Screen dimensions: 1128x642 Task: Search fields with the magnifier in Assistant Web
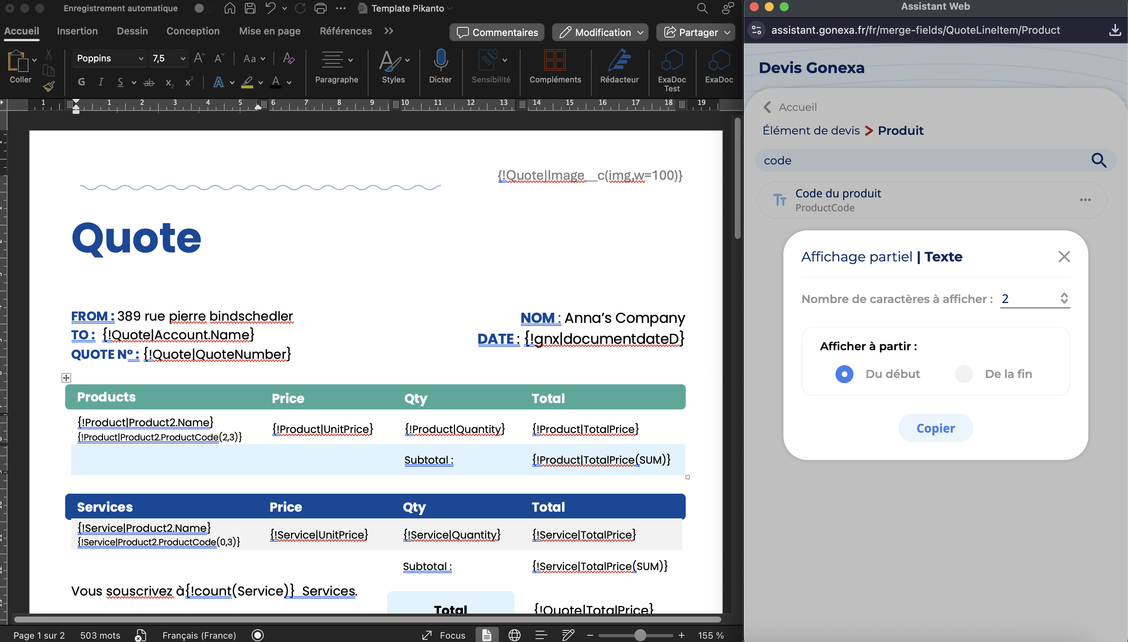[1099, 160]
